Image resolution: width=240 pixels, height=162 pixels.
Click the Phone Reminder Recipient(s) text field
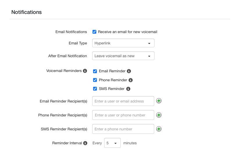[123, 115]
